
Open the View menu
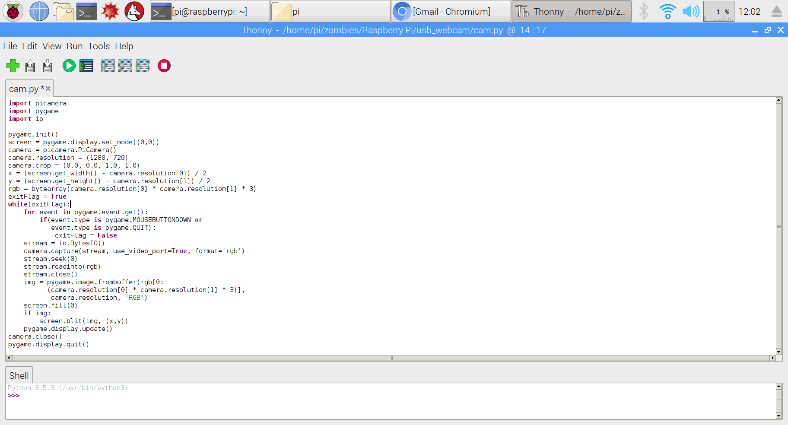pyautogui.click(x=52, y=46)
